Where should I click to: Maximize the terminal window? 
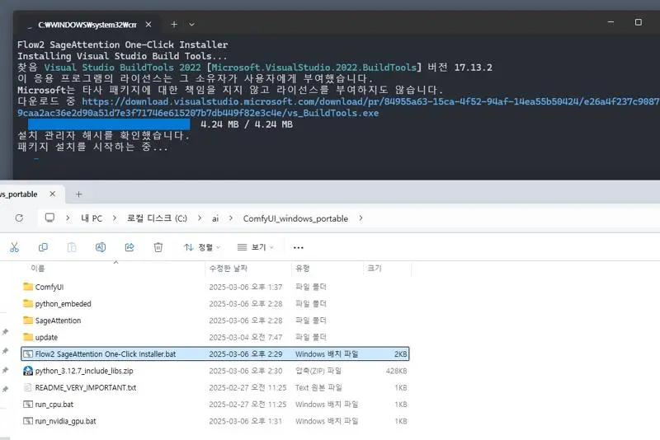coord(638,22)
